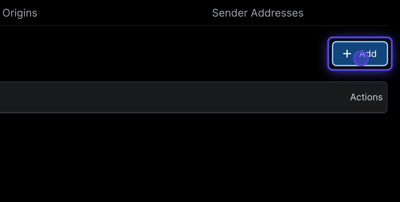Show the Sender Addresses panel
The width and height of the screenshot is (400, 202).
click(x=258, y=13)
